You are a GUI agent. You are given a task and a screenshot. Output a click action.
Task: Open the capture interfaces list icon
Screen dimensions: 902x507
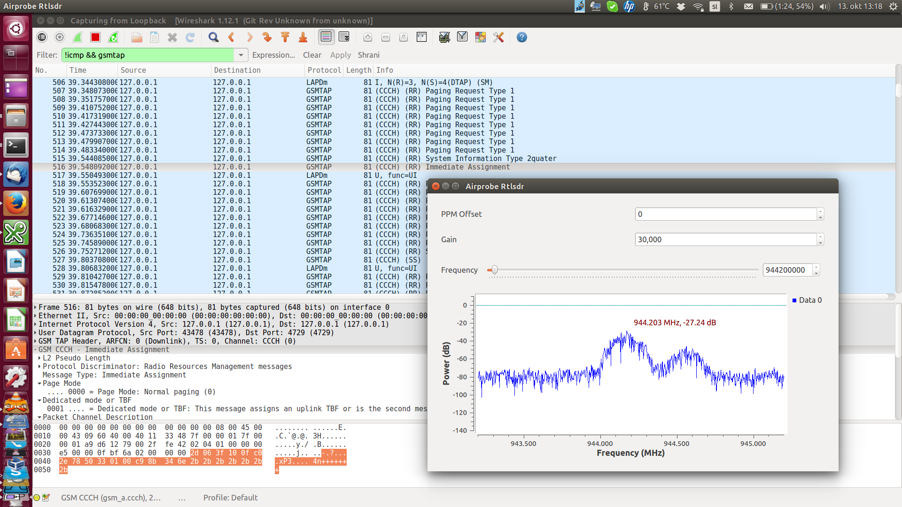(x=42, y=37)
